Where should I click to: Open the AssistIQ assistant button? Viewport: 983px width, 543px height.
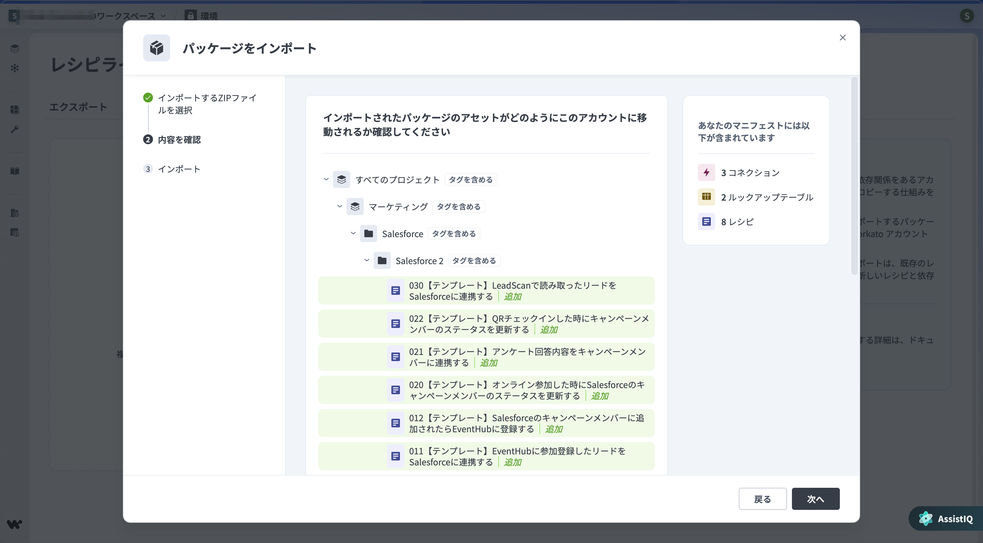pyautogui.click(x=946, y=519)
